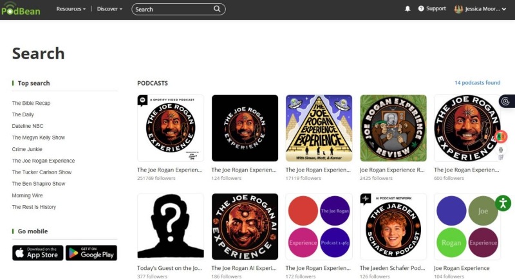Open The Rest Is History link

(34, 207)
